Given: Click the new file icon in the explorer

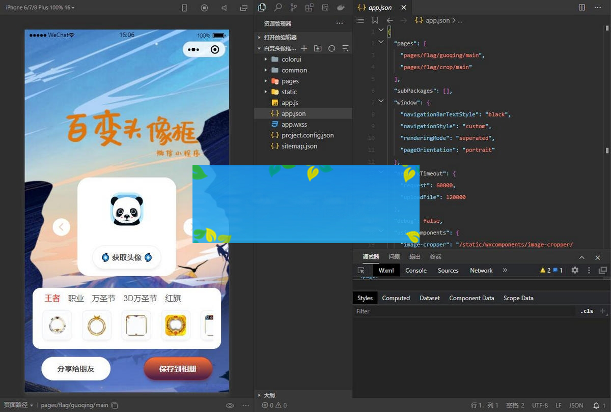Looking at the screenshot, I should [x=304, y=48].
